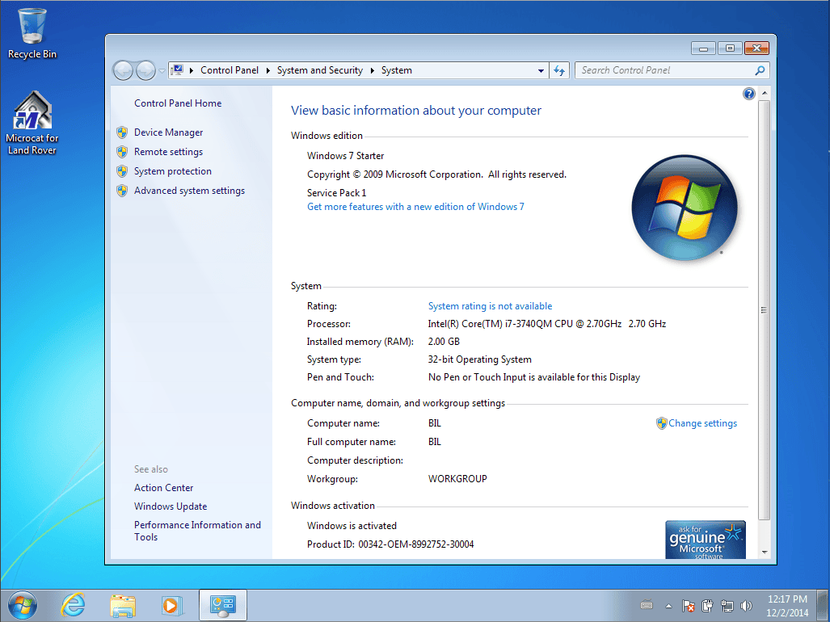Image resolution: width=830 pixels, height=622 pixels.
Task: Open Microcat for Land Rover desktop icon
Action: (x=32, y=123)
